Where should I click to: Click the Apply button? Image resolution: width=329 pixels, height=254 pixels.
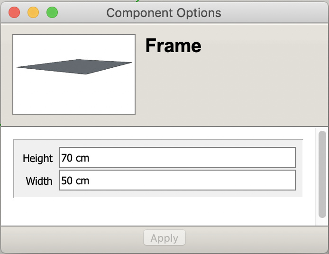click(164, 237)
